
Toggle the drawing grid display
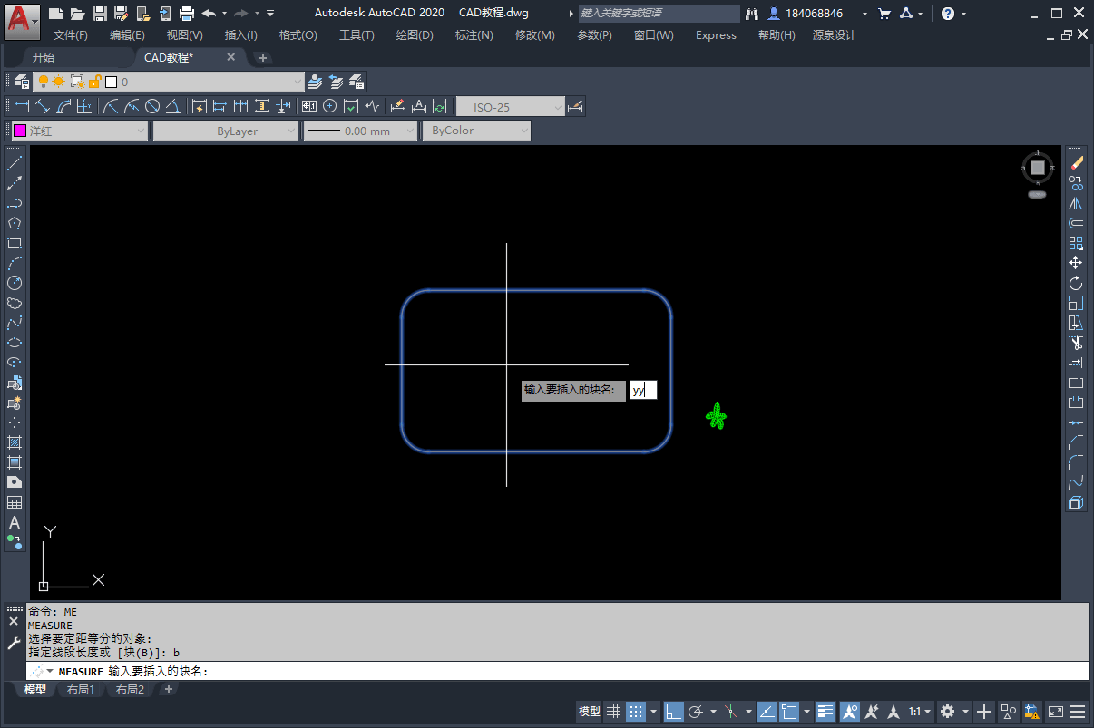pyautogui.click(x=613, y=712)
